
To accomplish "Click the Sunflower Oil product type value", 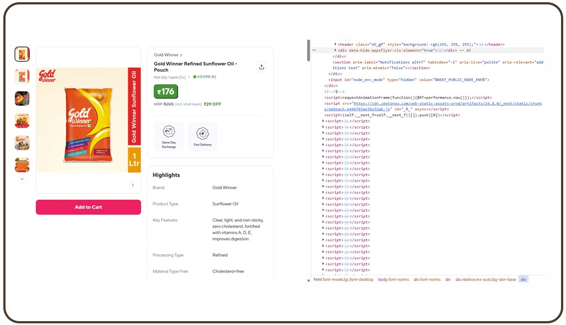I will pos(225,204).
